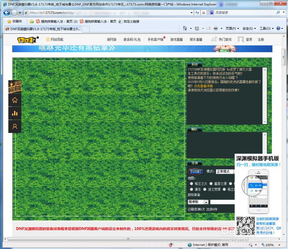Open a new blank tab

point(86,29)
